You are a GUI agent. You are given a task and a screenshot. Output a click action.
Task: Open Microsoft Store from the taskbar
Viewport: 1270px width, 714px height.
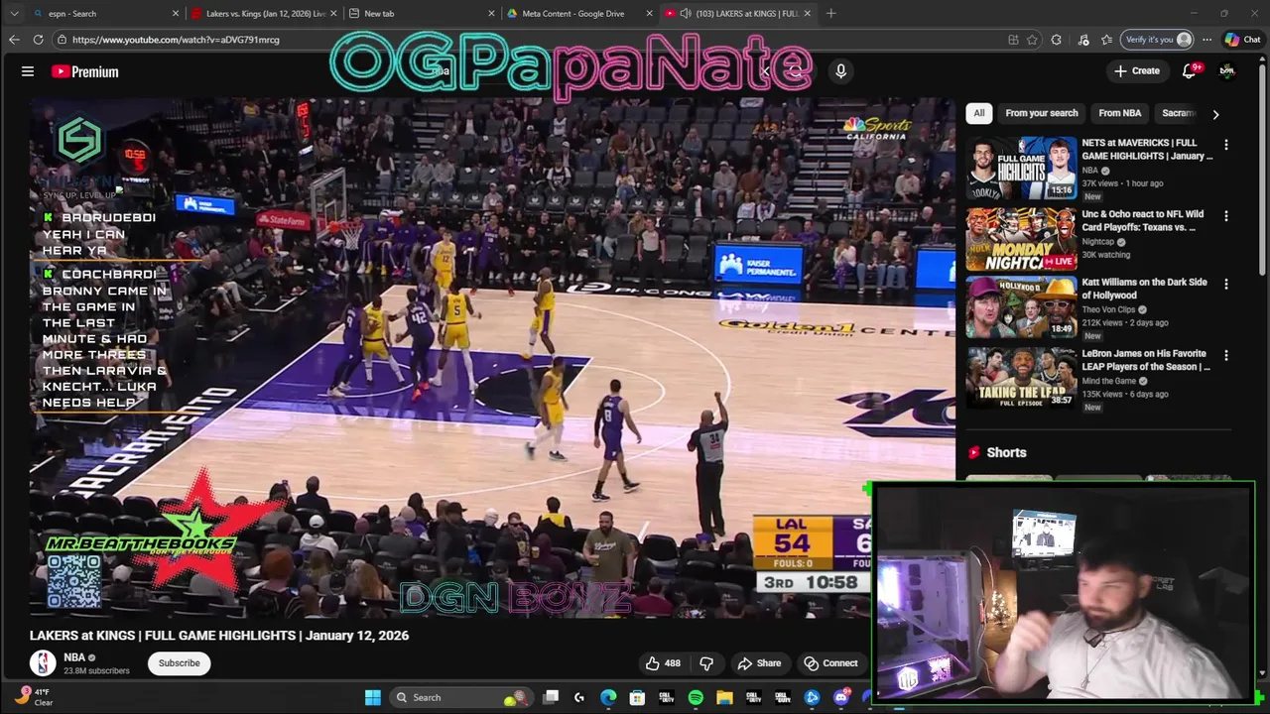637,697
